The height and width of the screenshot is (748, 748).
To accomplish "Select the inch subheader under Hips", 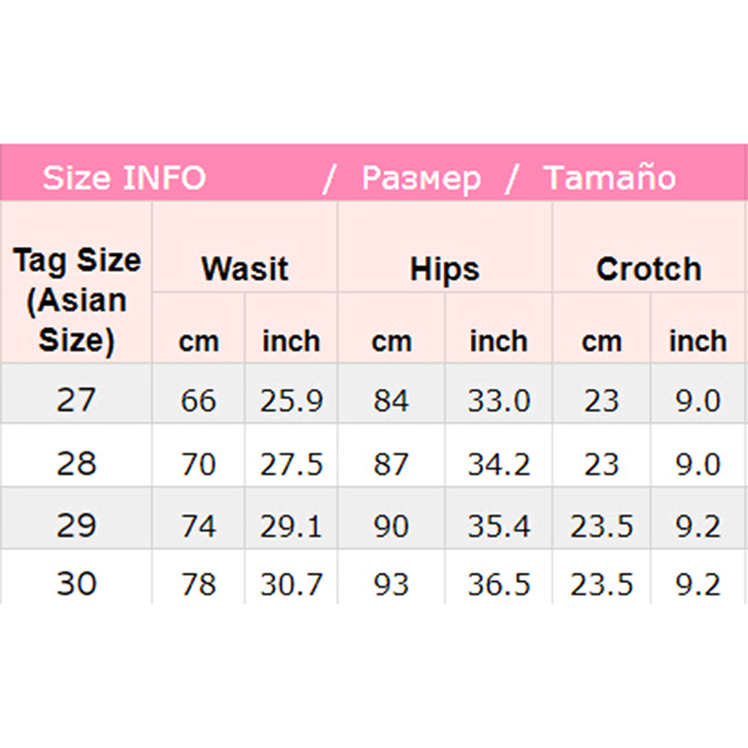I will pyautogui.click(x=498, y=341).
